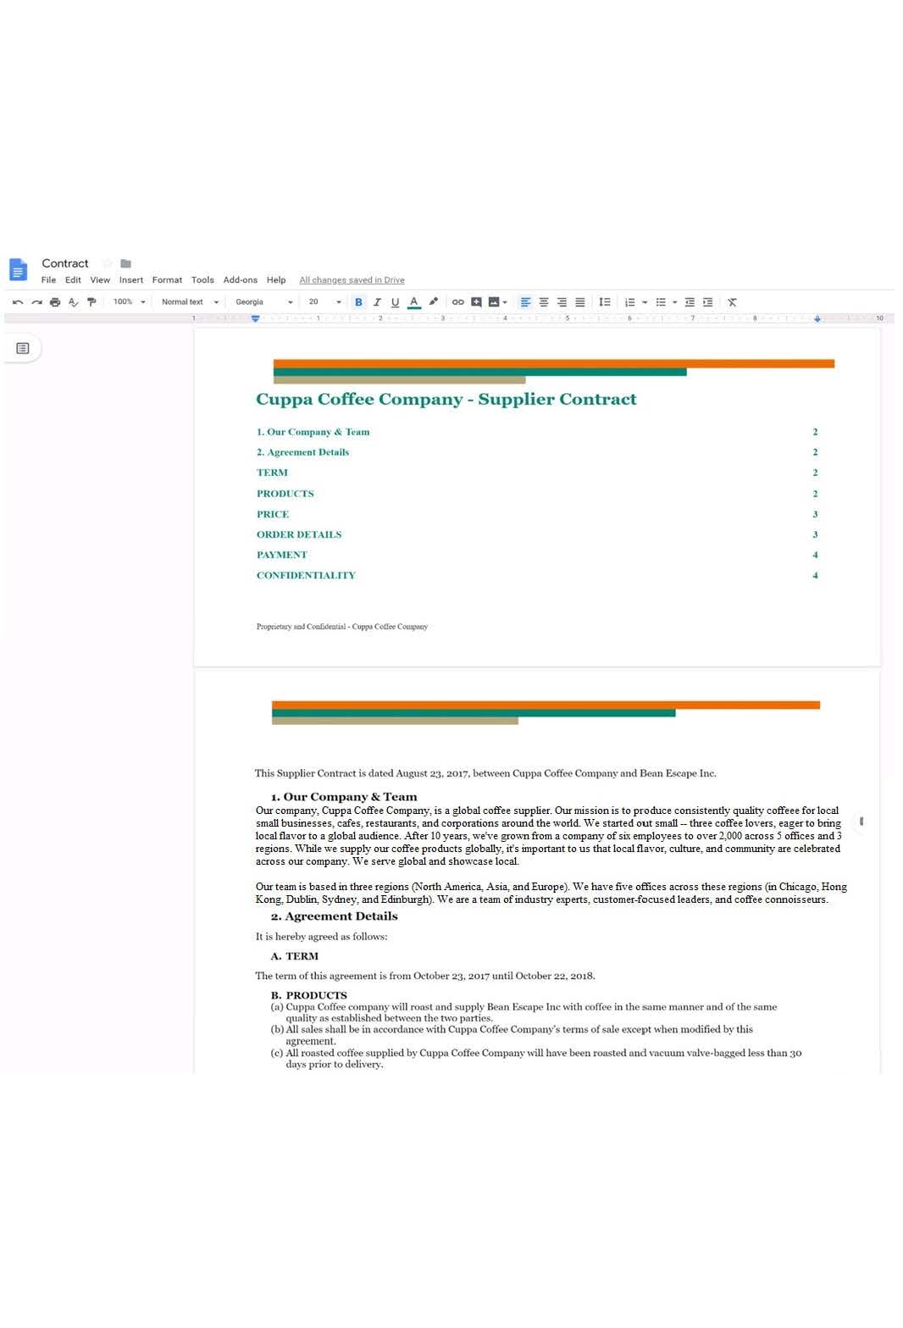Toggle italic formatting
The image size is (903, 1328).
tap(377, 302)
